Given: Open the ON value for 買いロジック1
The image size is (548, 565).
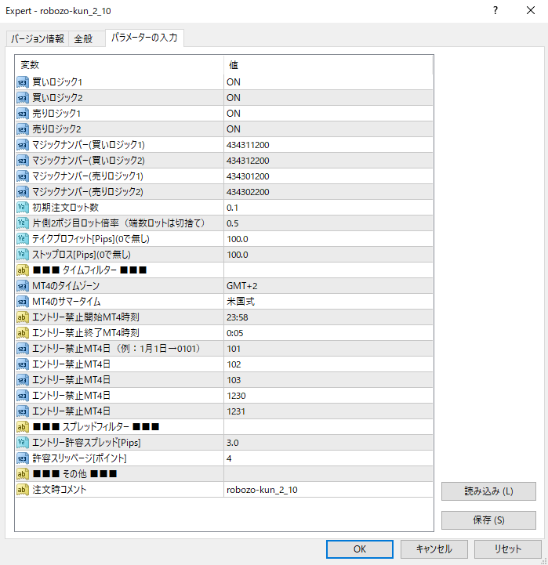Looking at the screenshot, I should 328,82.
